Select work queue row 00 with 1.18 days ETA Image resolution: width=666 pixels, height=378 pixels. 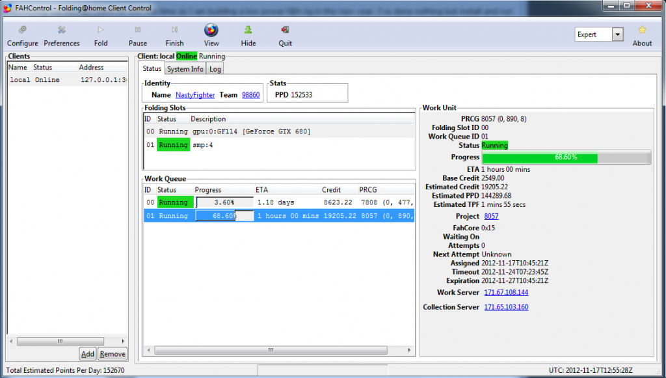pyautogui.click(x=279, y=202)
